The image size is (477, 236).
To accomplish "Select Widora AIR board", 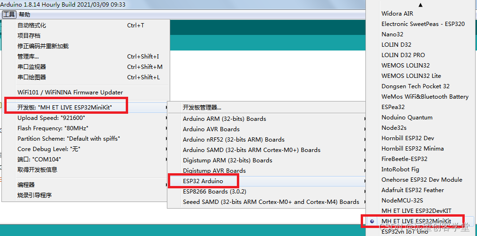I will (x=421, y=13).
